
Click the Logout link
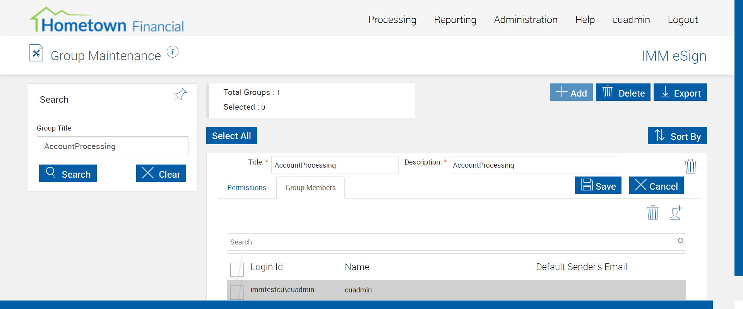coord(683,20)
